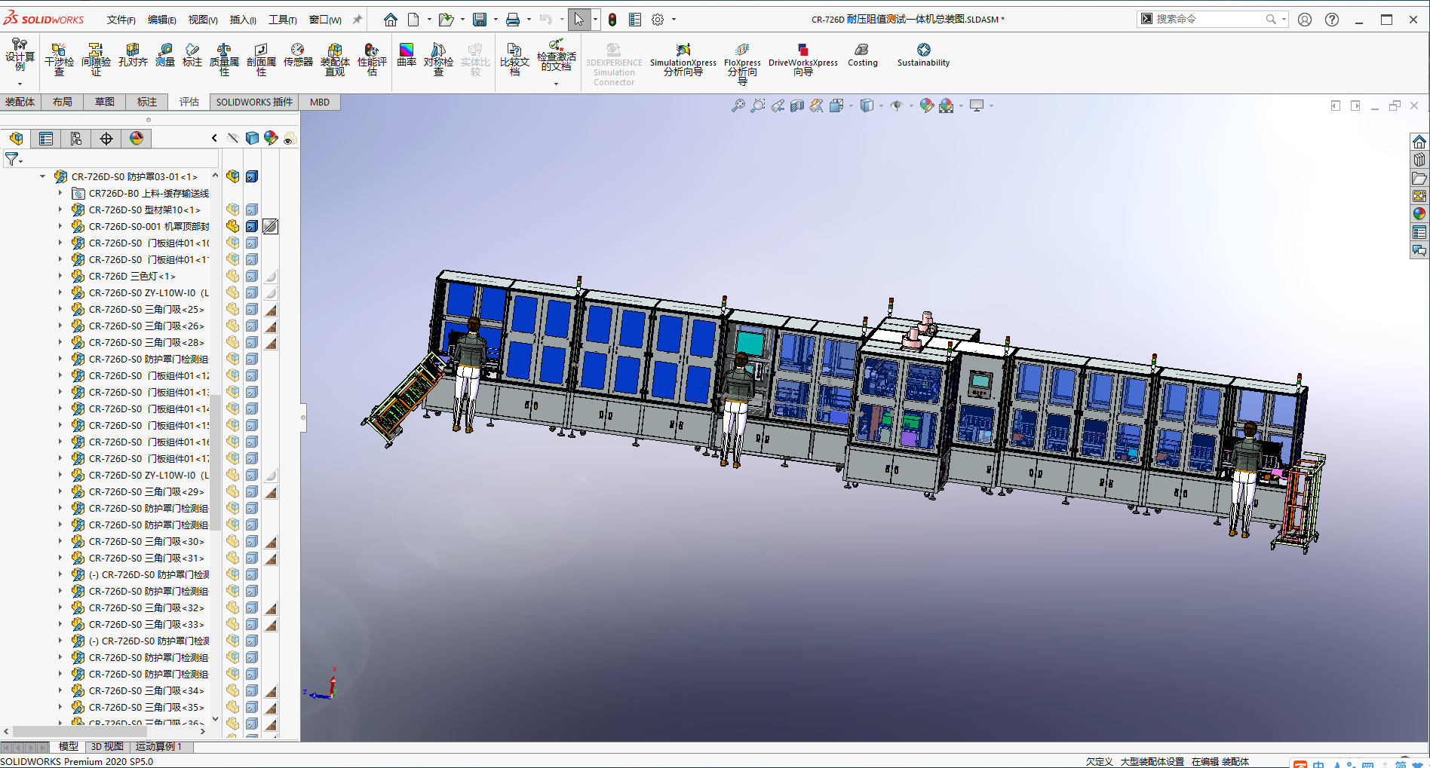Select the Hole Alignment (孔对齐) tool
The image size is (1430, 768).
coord(133,55)
